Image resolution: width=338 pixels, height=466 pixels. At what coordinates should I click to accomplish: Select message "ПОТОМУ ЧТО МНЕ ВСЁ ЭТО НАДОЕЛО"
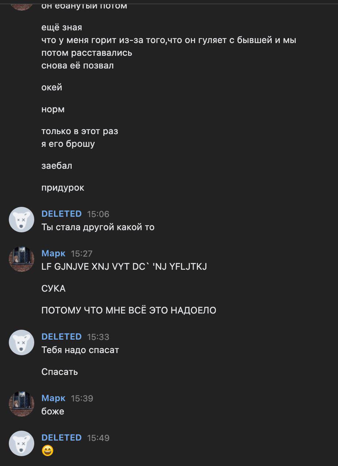(x=129, y=311)
